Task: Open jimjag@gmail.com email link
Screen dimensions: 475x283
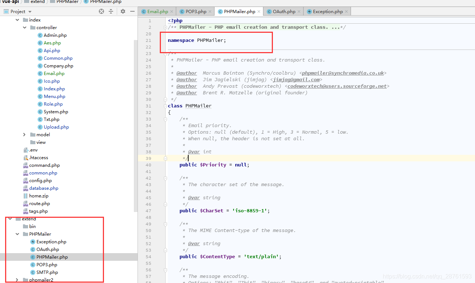Action: 297,80
